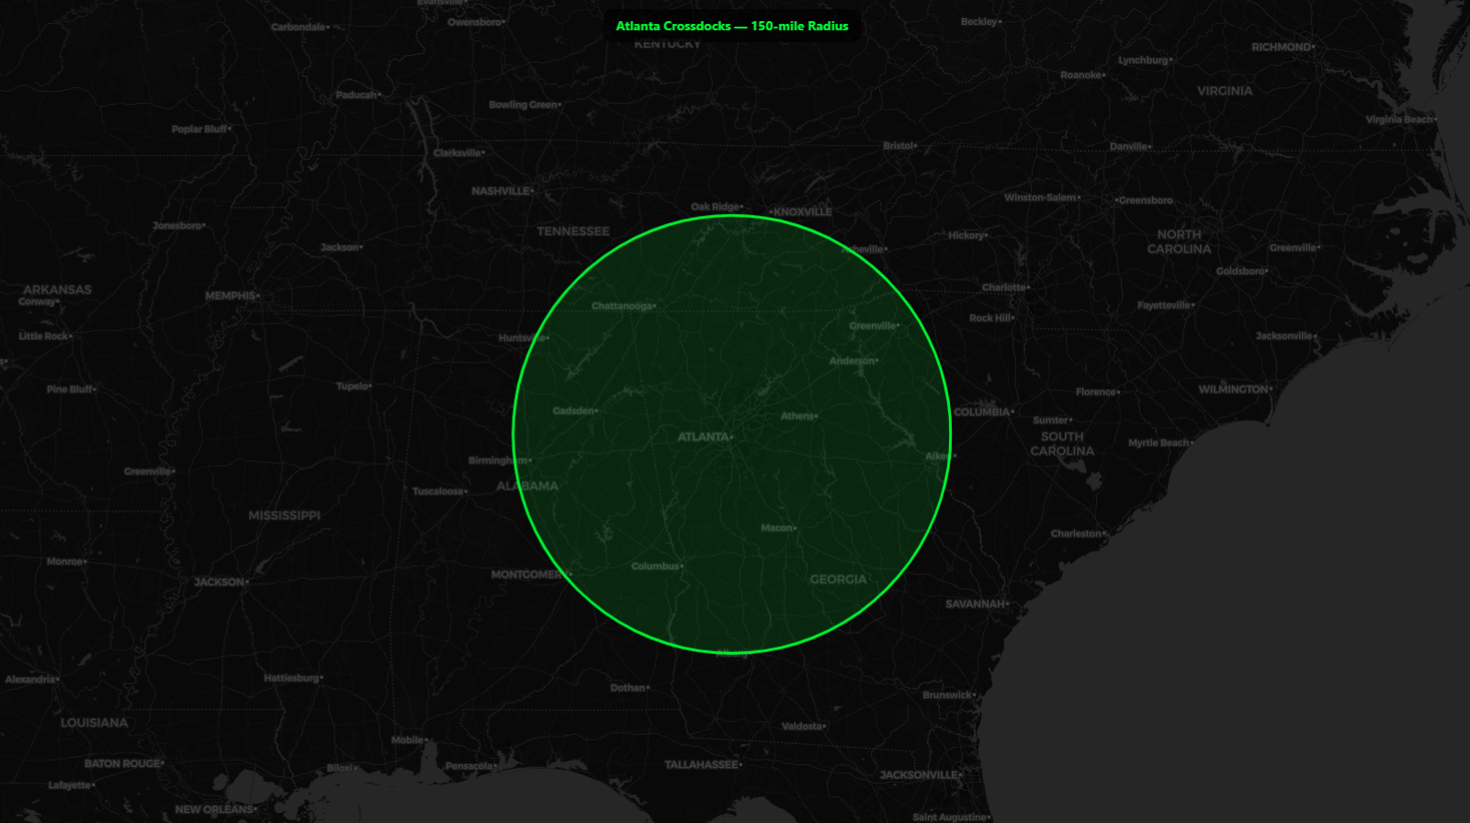
Task: Click the WILMINGTON city label
Action: (x=1233, y=389)
